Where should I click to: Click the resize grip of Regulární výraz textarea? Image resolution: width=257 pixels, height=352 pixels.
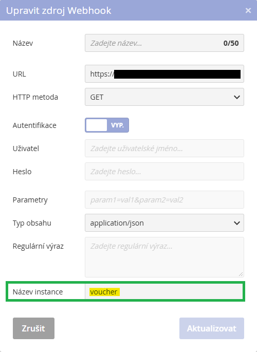point(241,274)
